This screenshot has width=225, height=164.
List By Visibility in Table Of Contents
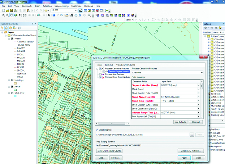tap(10, 28)
